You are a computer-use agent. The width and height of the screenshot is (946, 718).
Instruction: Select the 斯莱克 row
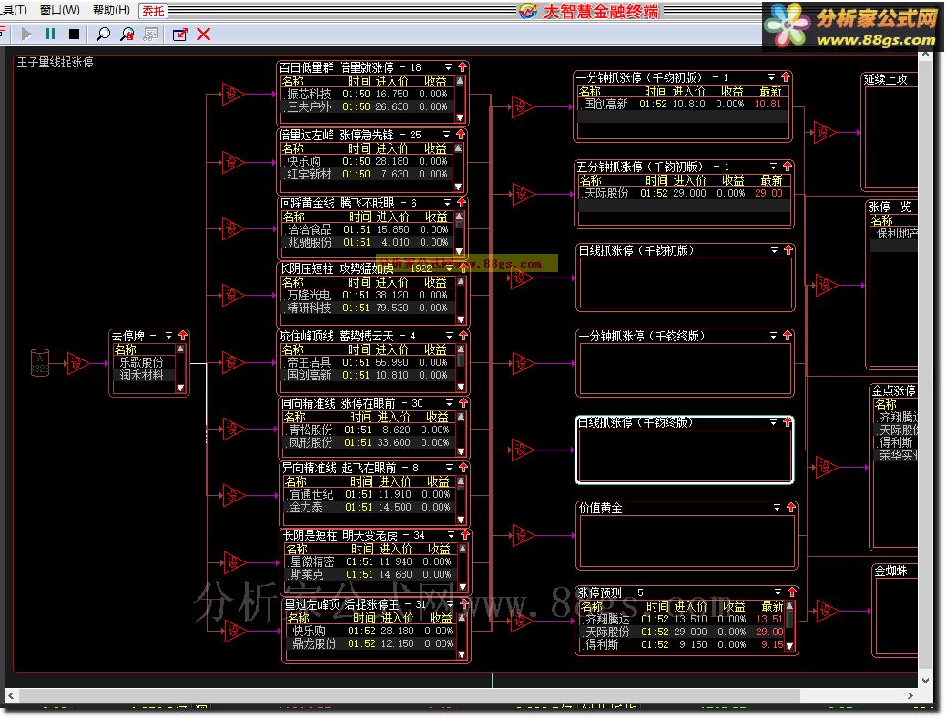point(371,574)
